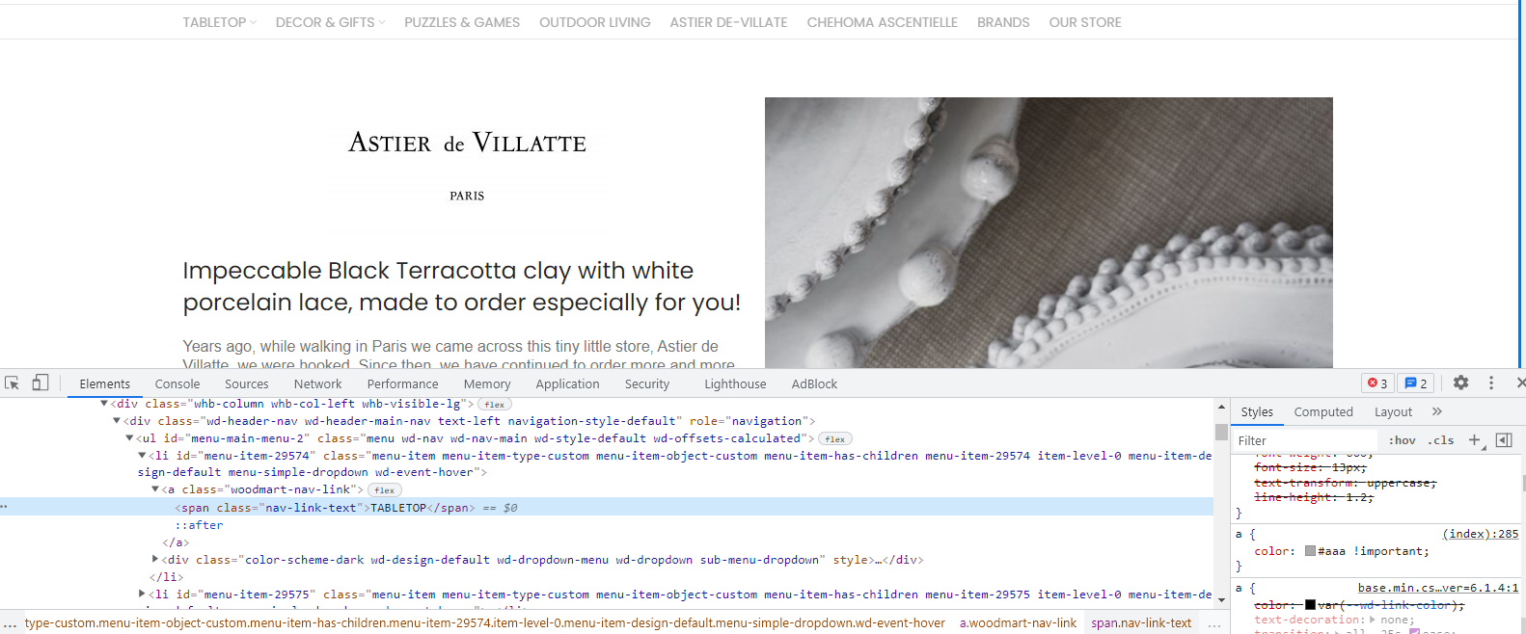Collapse the ul menu-main-menu-2 node

click(x=129, y=438)
